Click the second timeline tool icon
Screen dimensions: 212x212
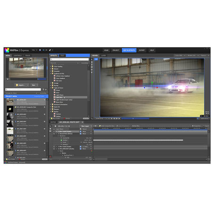pos(50,129)
